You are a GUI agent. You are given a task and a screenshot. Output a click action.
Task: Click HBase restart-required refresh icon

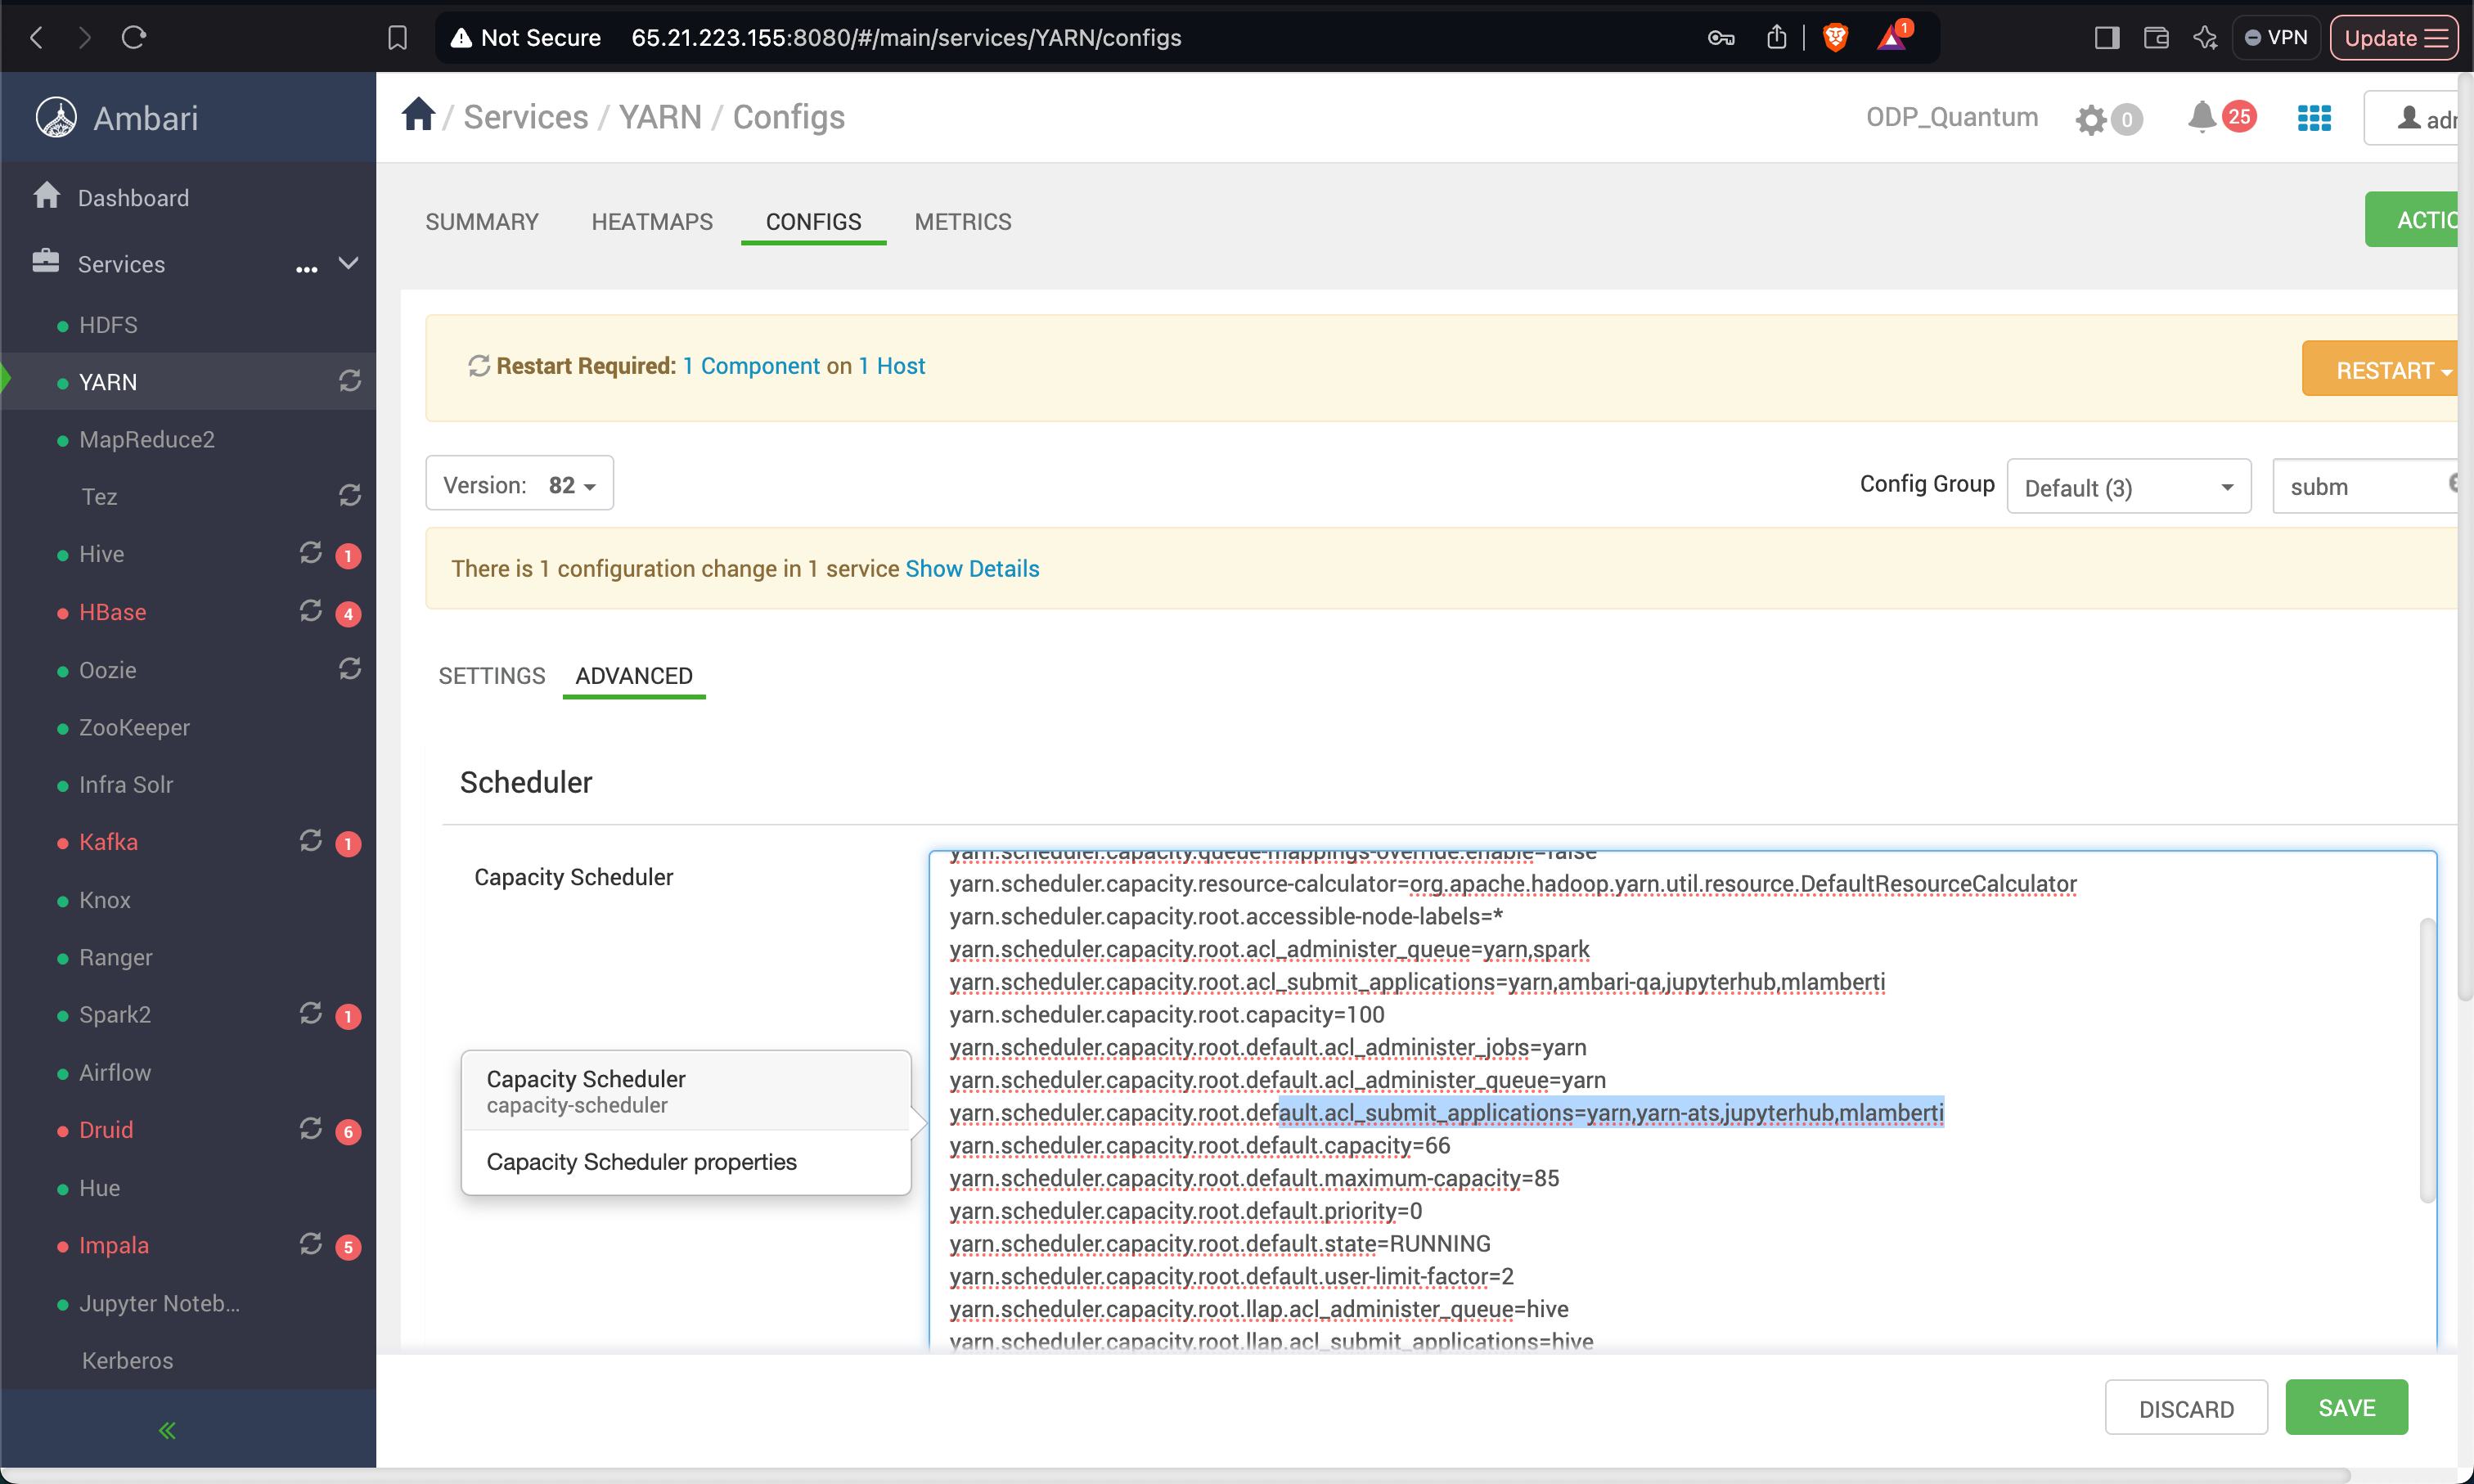coord(311,611)
